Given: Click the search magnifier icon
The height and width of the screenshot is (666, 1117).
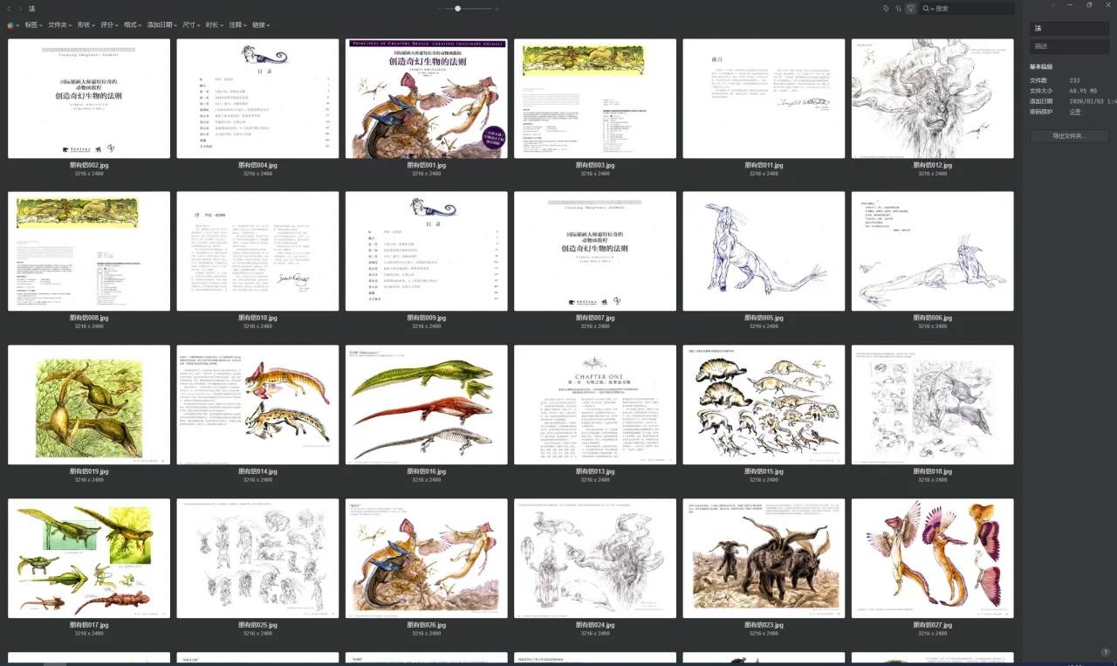Looking at the screenshot, I should point(927,9).
